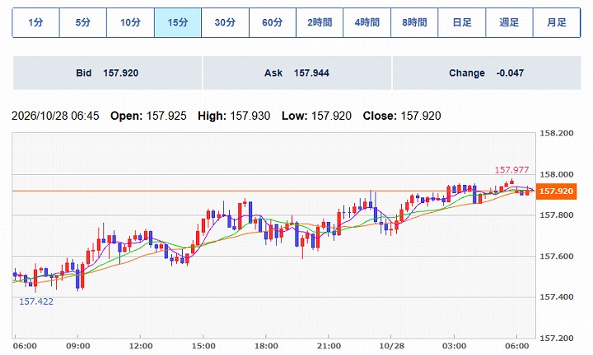Switch chart to 4時間 interval
Screen dimensions: 593x355
[367, 23]
